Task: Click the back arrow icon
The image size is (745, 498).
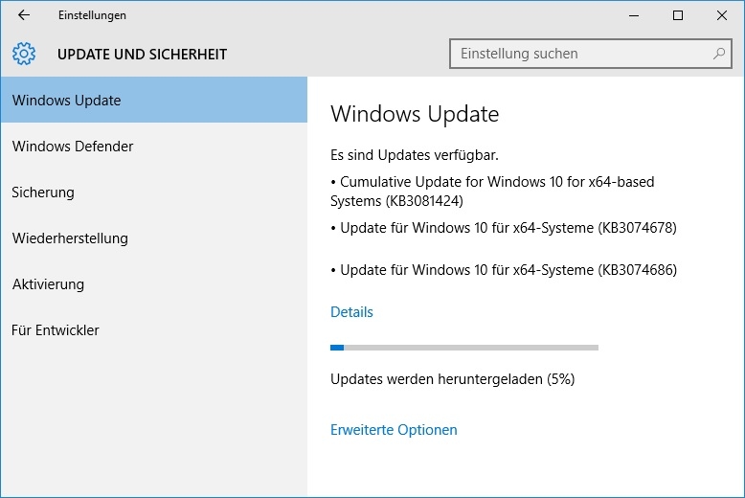Action: coord(23,15)
